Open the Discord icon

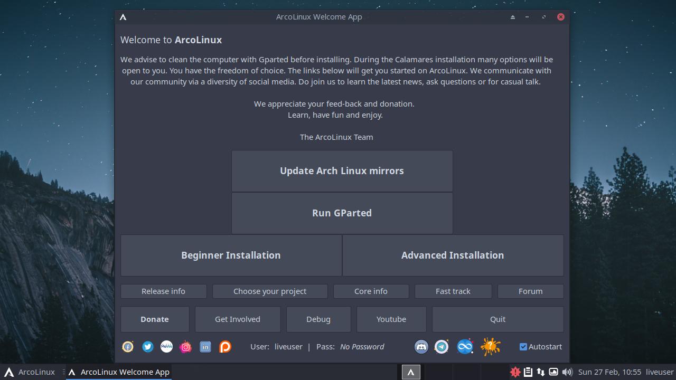coord(421,347)
